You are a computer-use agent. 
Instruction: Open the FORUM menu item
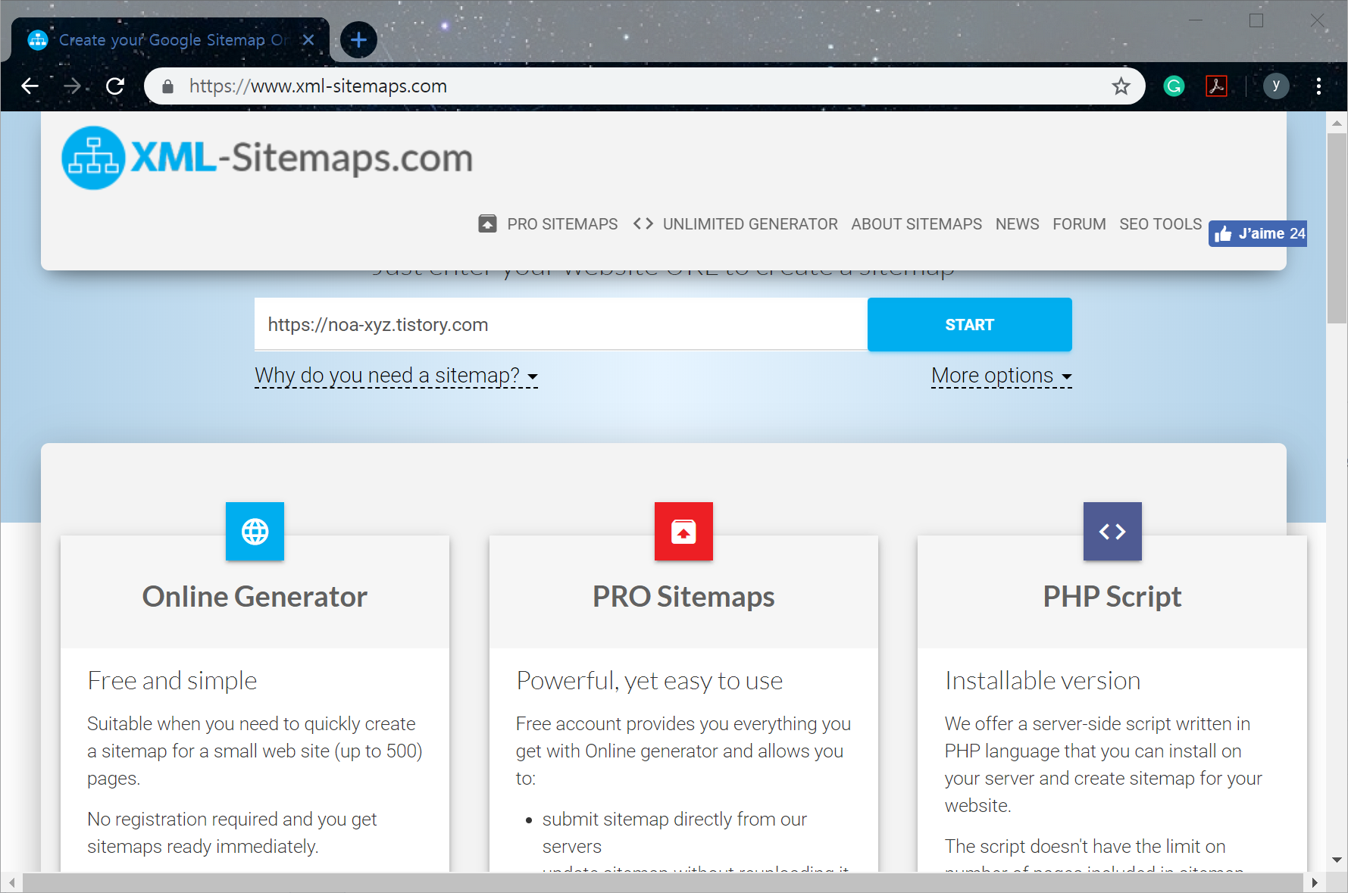pos(1079,224)
